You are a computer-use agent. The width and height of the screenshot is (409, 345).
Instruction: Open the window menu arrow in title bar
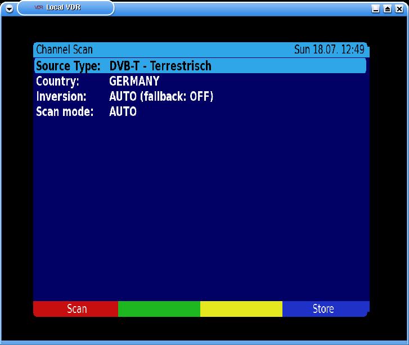point(8,8)
